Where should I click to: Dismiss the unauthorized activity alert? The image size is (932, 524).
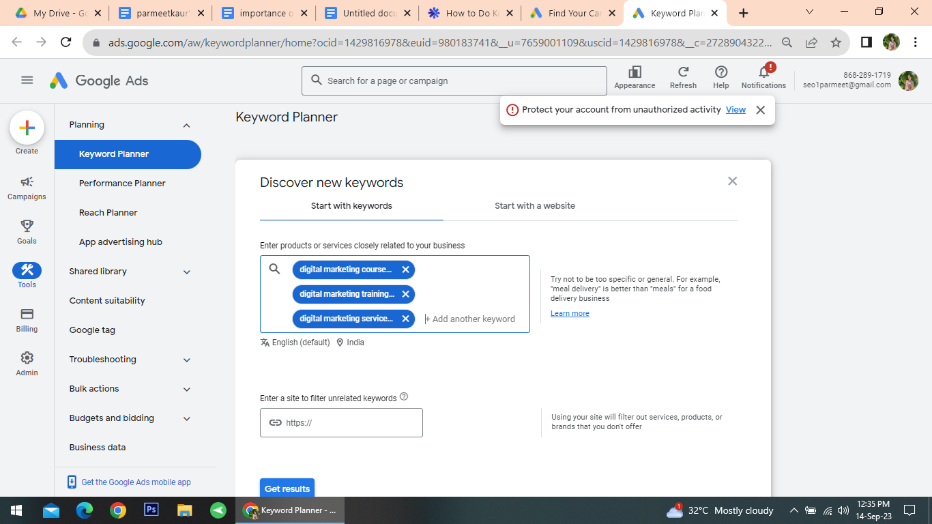[760, 110]
